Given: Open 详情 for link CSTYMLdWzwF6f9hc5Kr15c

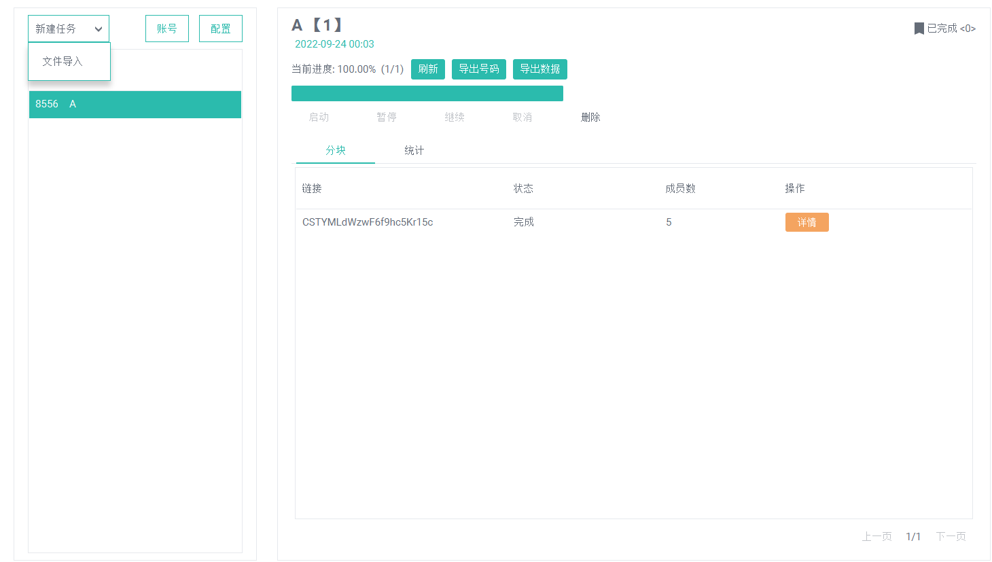Looking at the screenshot, I should 807,222.
